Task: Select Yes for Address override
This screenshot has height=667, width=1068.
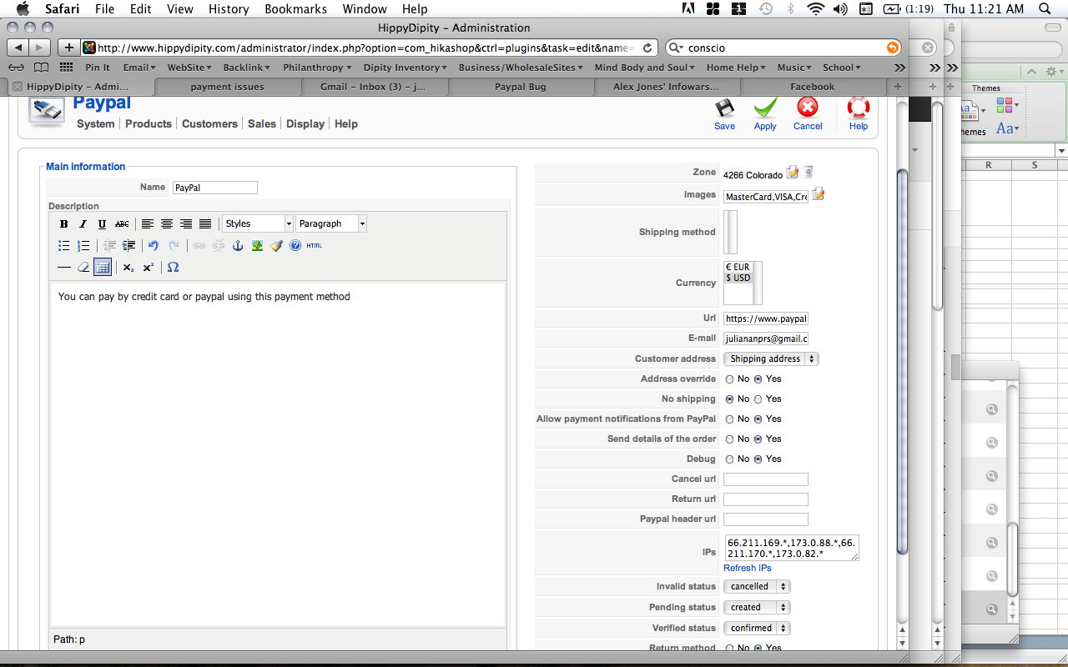Action: click(x=758, y=379)
